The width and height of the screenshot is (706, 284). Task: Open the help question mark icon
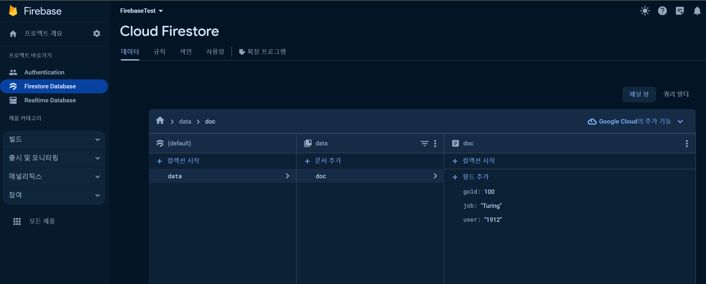coord(662,11)
